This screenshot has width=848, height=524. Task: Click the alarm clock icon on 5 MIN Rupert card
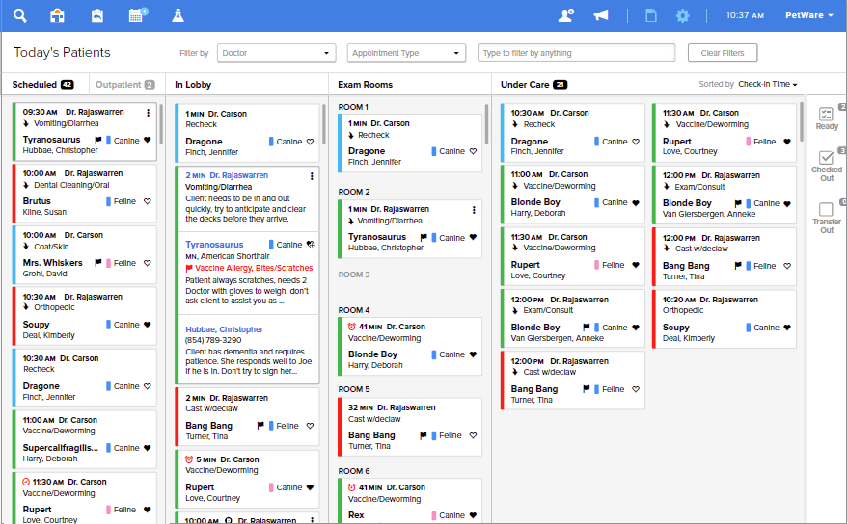189,459
